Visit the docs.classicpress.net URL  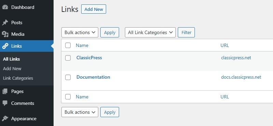[x=241, y=77]
